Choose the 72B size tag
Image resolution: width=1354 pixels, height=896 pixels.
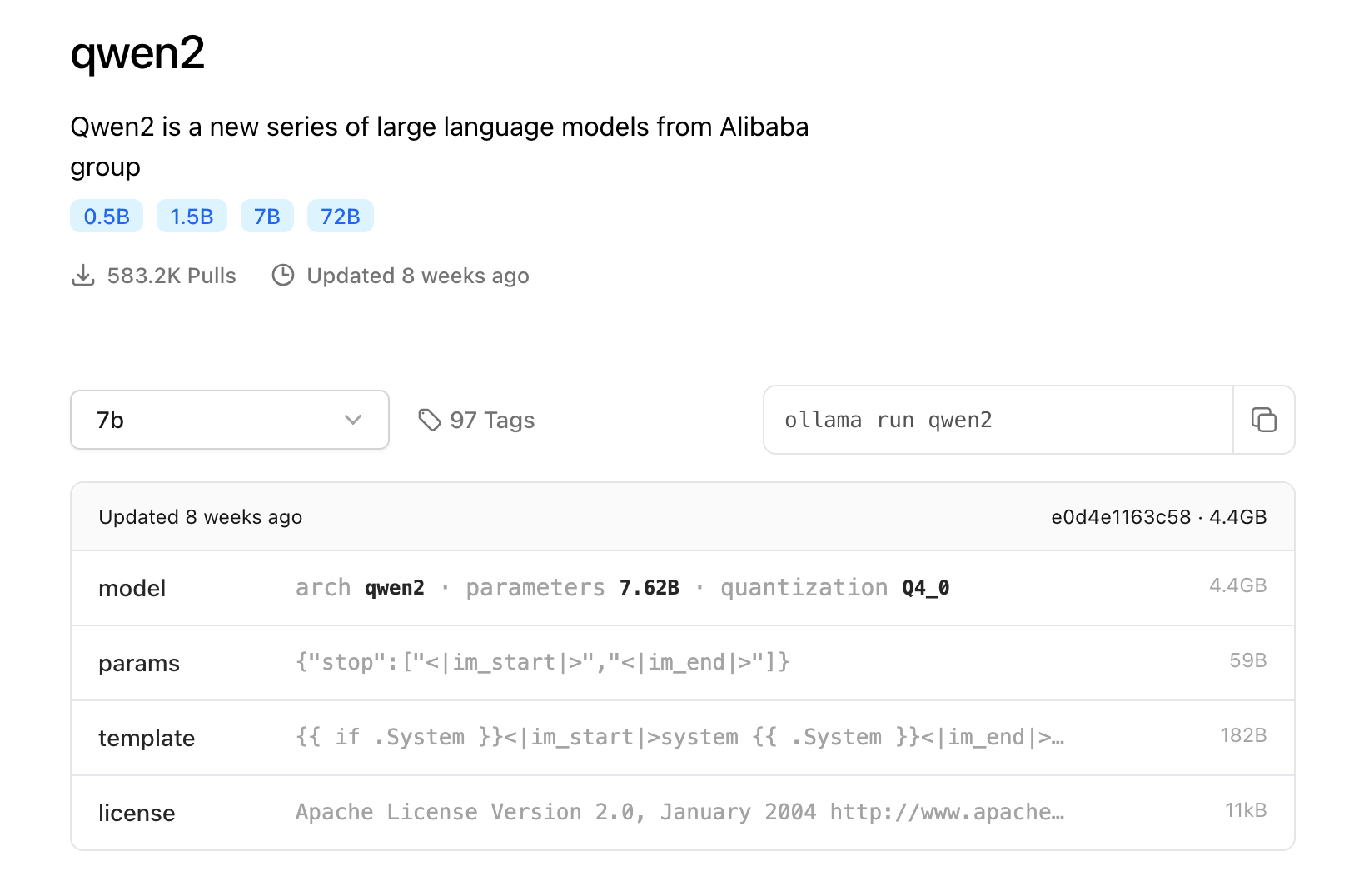(340, 217)
